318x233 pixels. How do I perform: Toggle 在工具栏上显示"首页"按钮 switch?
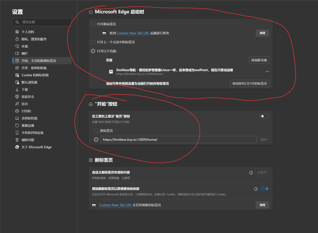click(265, 116)
